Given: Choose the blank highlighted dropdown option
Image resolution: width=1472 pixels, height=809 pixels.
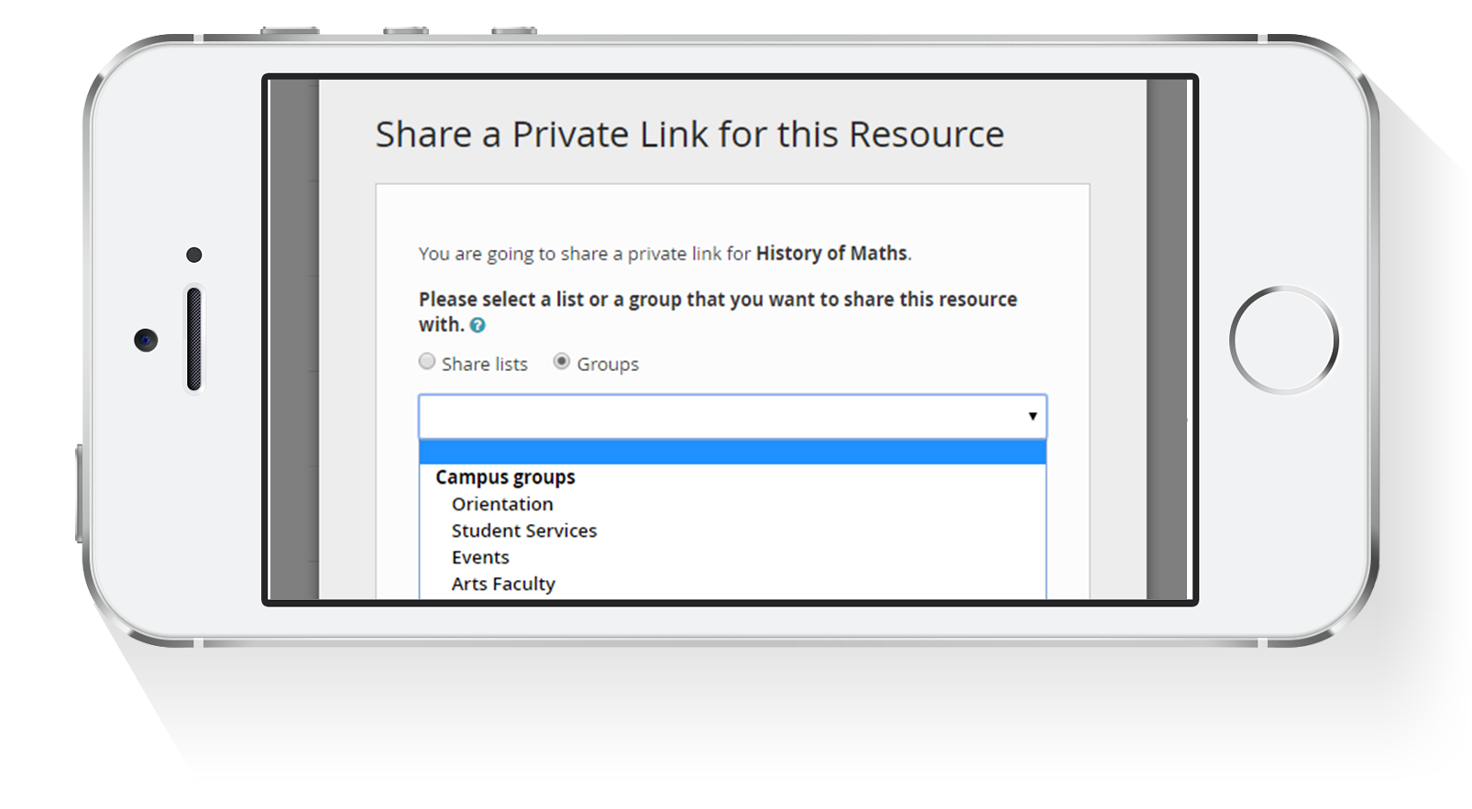Looking at the screenshot, I should point(732,453).
